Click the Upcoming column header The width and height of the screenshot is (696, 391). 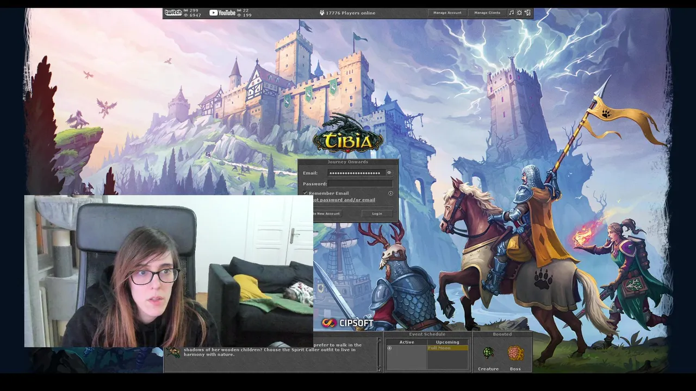(448, 342)
